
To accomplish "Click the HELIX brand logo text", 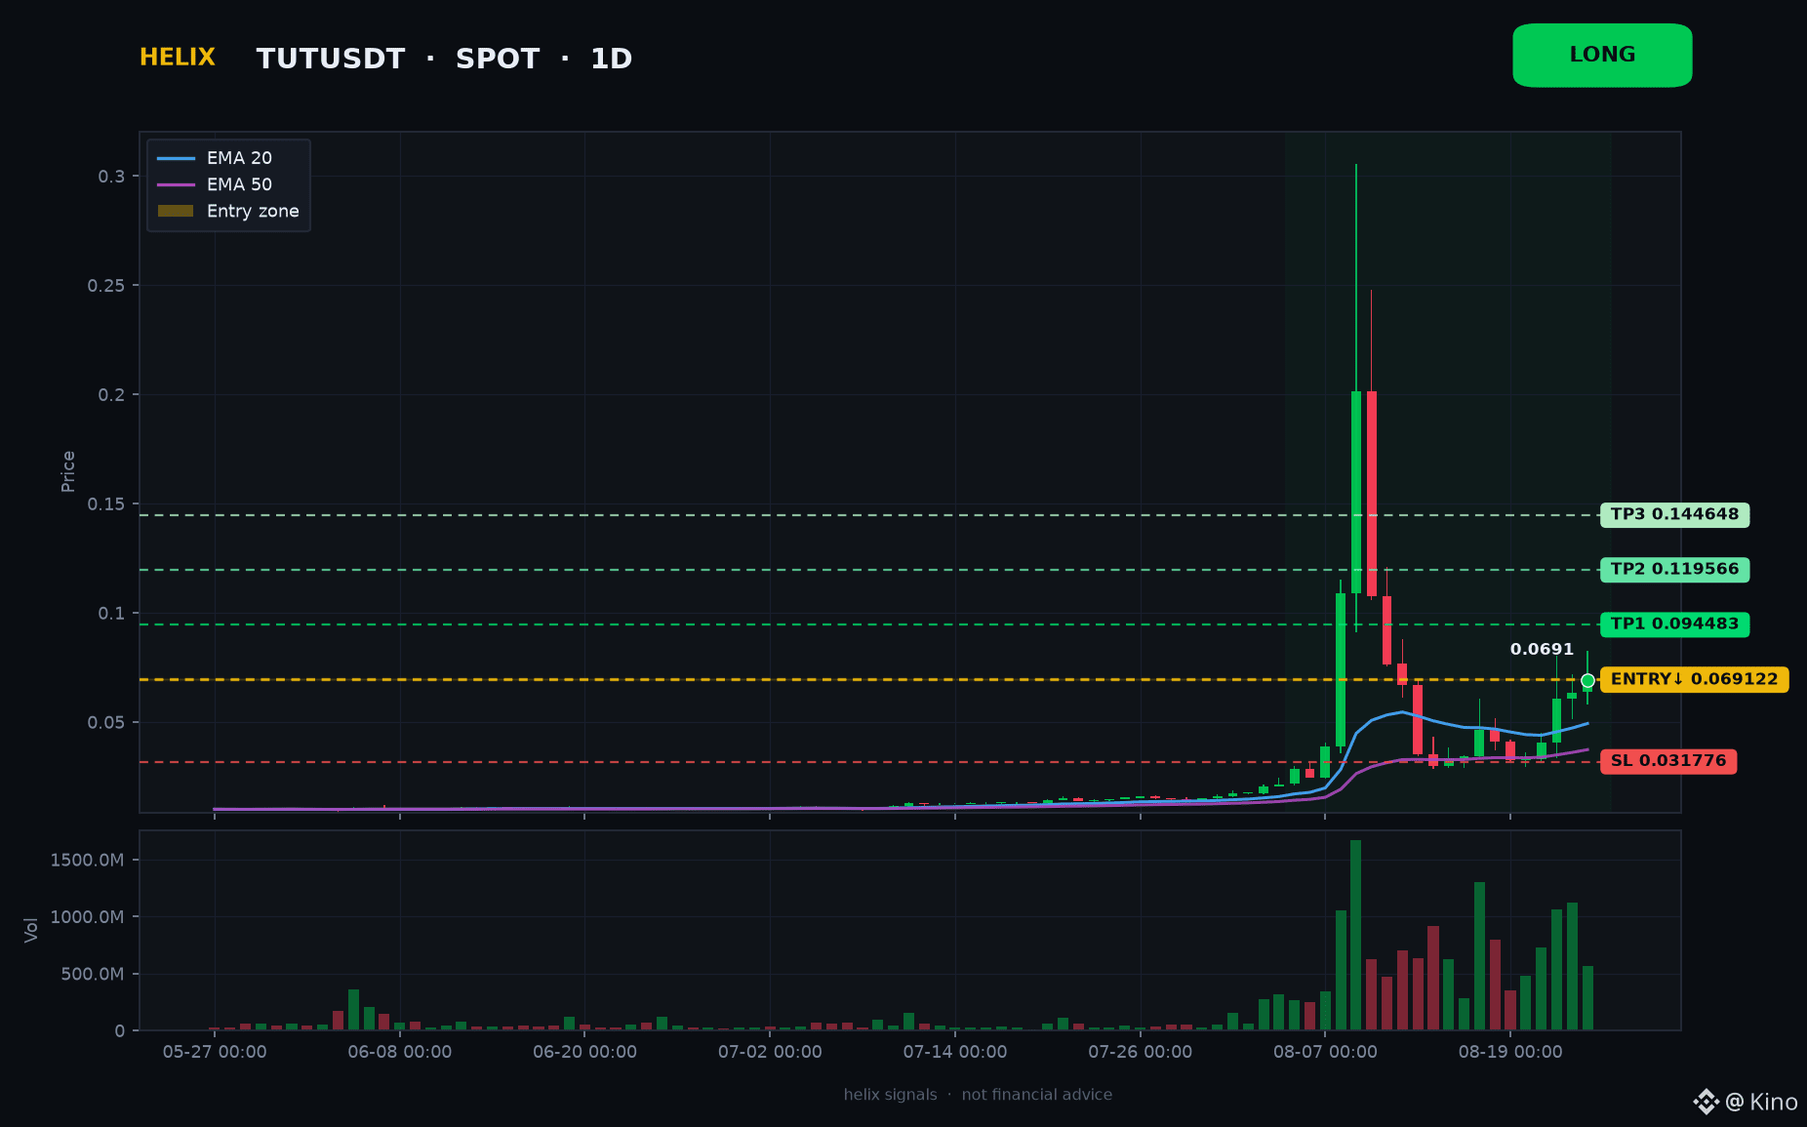I will 178,58.
